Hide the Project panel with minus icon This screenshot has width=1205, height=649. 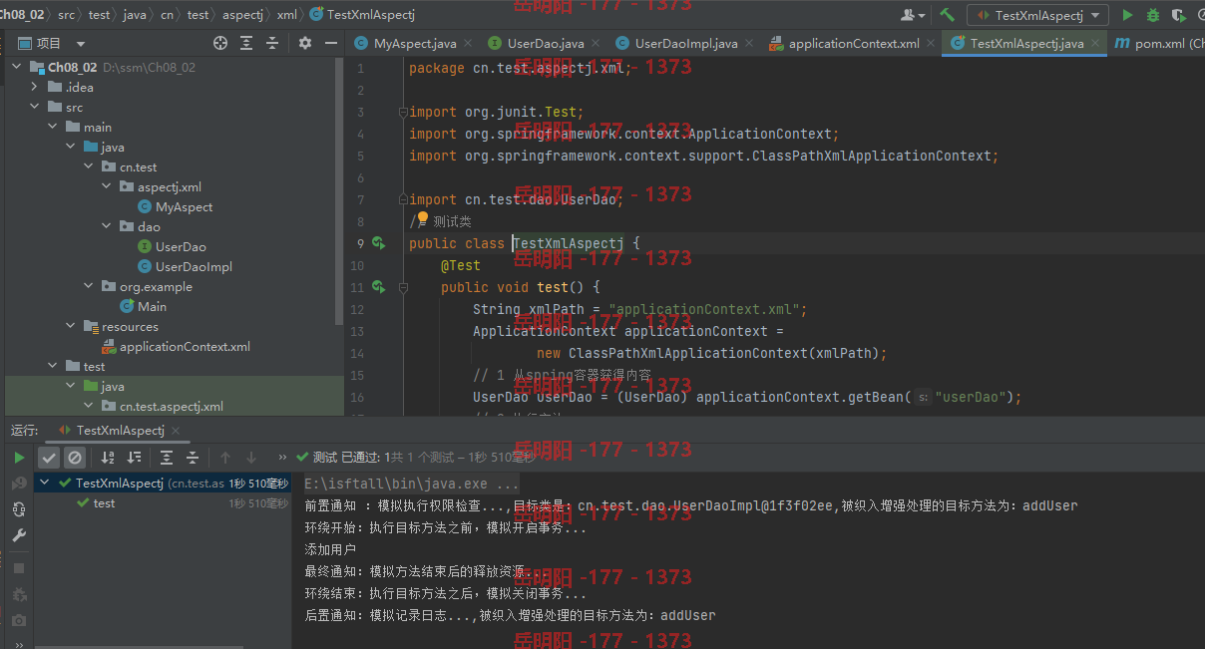(x=331, y=43)
